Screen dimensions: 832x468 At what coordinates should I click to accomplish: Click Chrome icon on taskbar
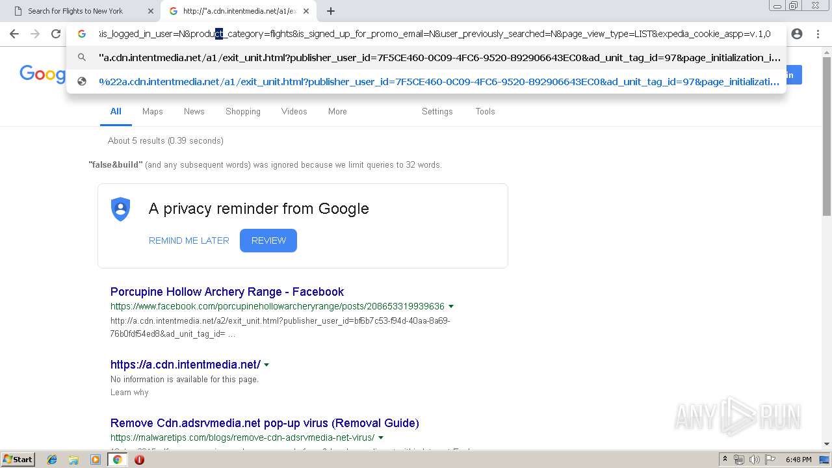tap(117, 460)
